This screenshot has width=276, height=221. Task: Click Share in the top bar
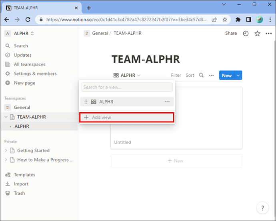[231, 33]
